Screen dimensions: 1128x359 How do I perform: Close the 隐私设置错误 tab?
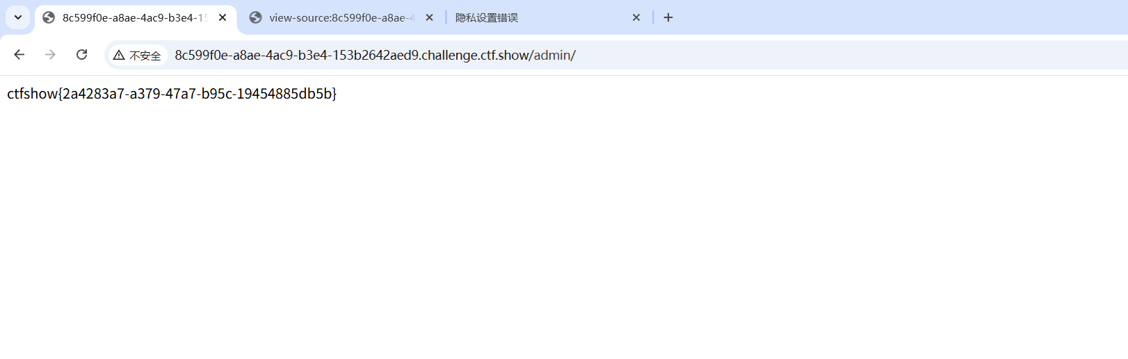(x=636, y=17)
